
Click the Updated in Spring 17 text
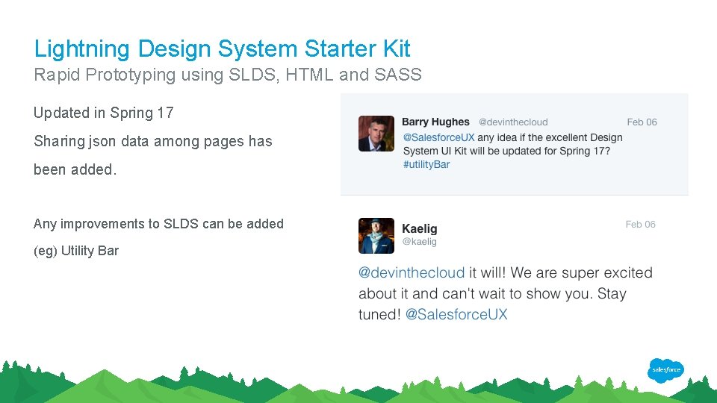pyautogui.click(x=104, y=113)
